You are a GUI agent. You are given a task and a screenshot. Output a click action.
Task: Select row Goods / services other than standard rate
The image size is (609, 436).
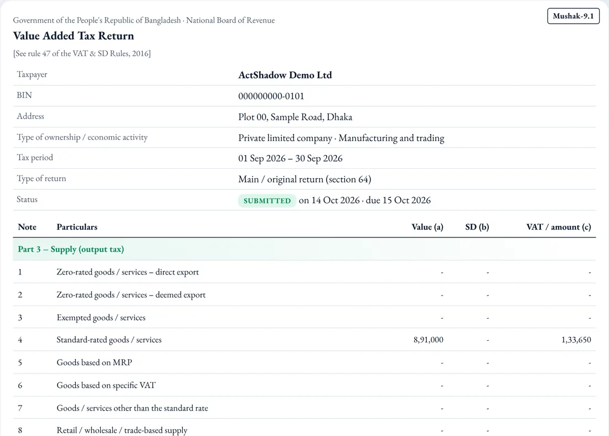click(304, 408)
